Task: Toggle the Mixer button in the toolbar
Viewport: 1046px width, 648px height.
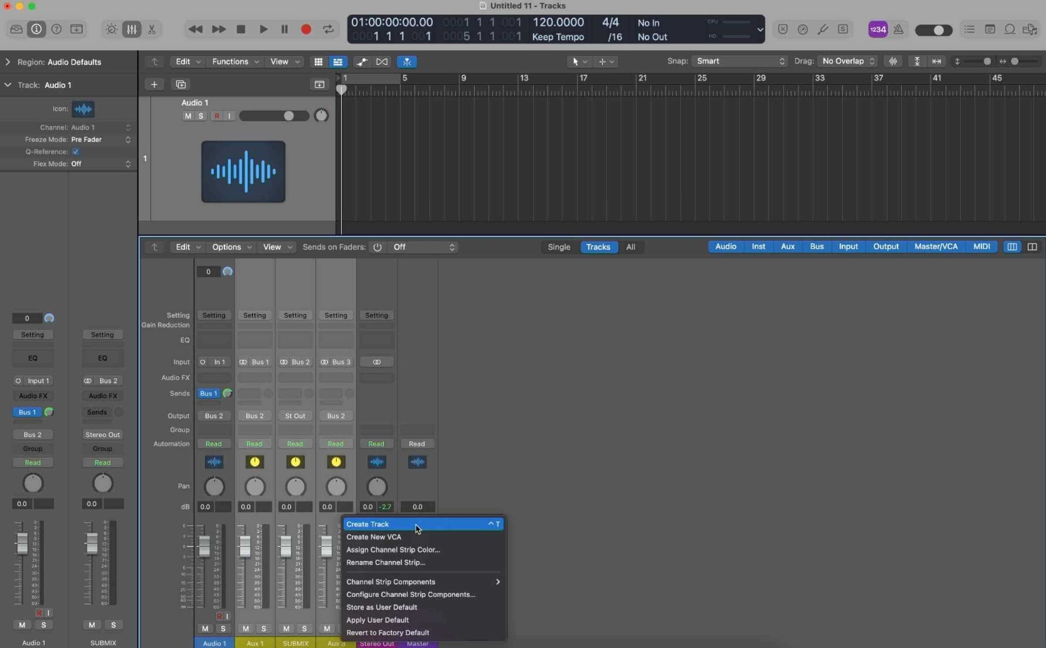Action: 132,29
